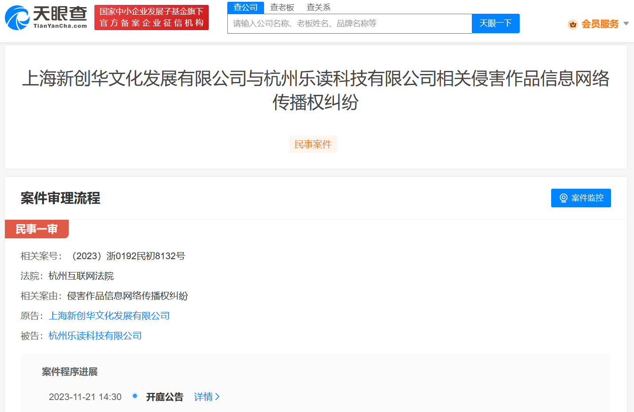
Task: Click the member crown icon
Action: tap(573, 24)
